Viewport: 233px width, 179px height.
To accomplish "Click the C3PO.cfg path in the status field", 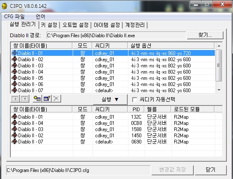I will click(x=48, y=170).
